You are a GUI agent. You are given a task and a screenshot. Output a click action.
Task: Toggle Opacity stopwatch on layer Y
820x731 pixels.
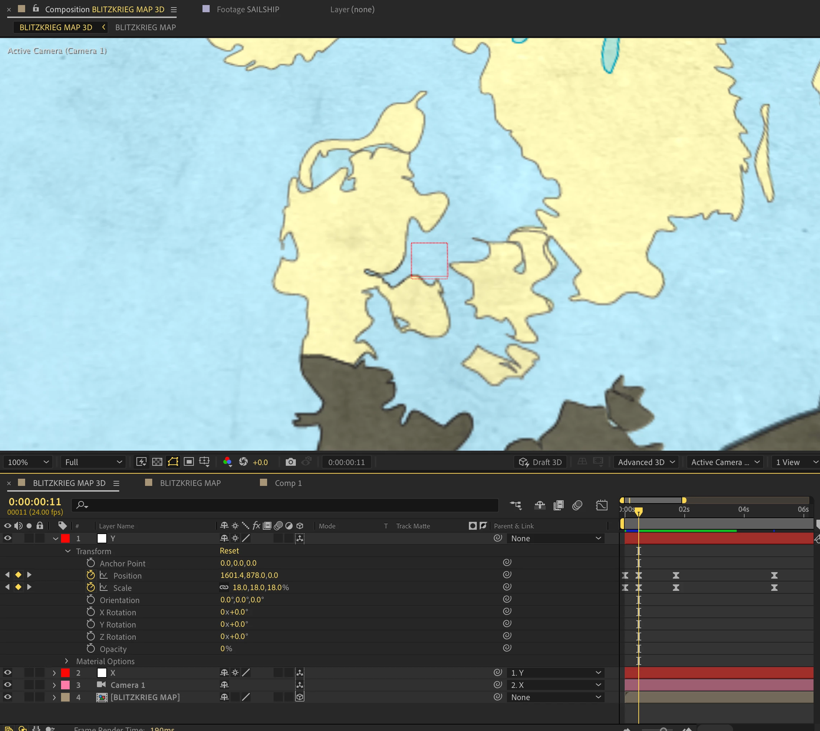pos(91,649)
